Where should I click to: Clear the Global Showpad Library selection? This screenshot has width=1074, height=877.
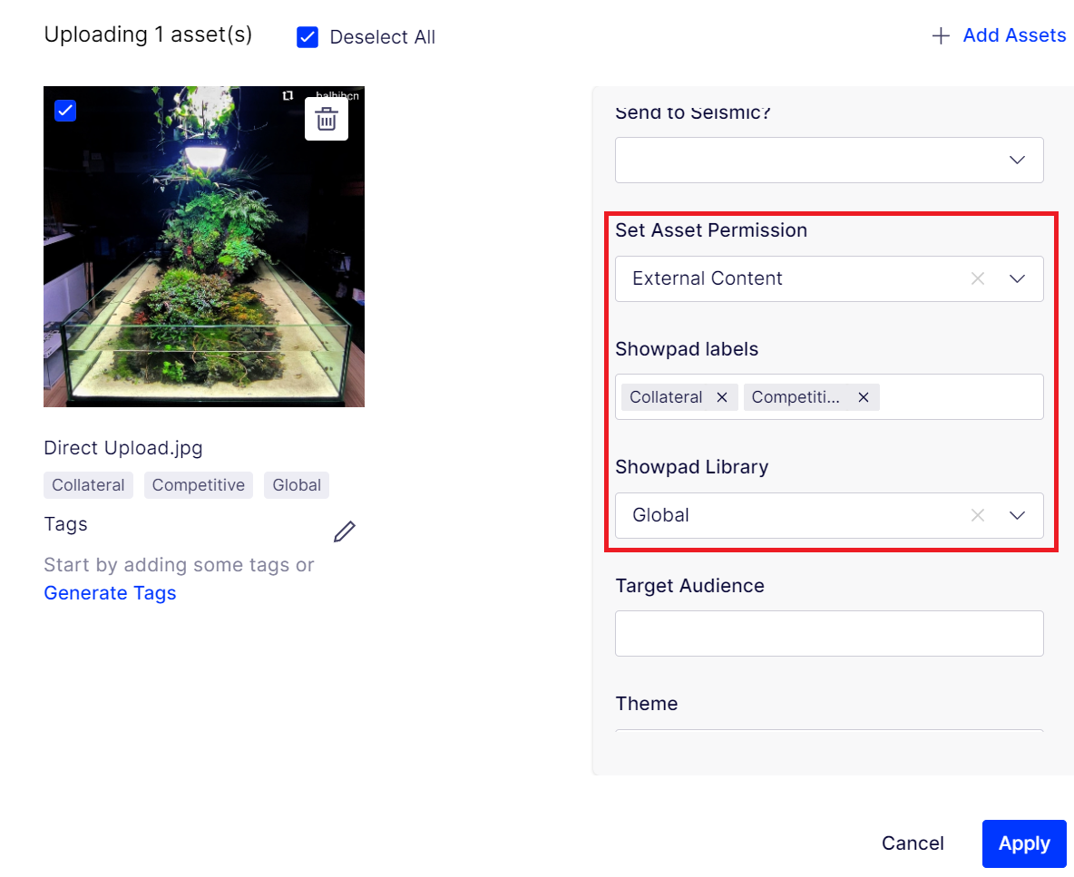click(x=978, y=515)
